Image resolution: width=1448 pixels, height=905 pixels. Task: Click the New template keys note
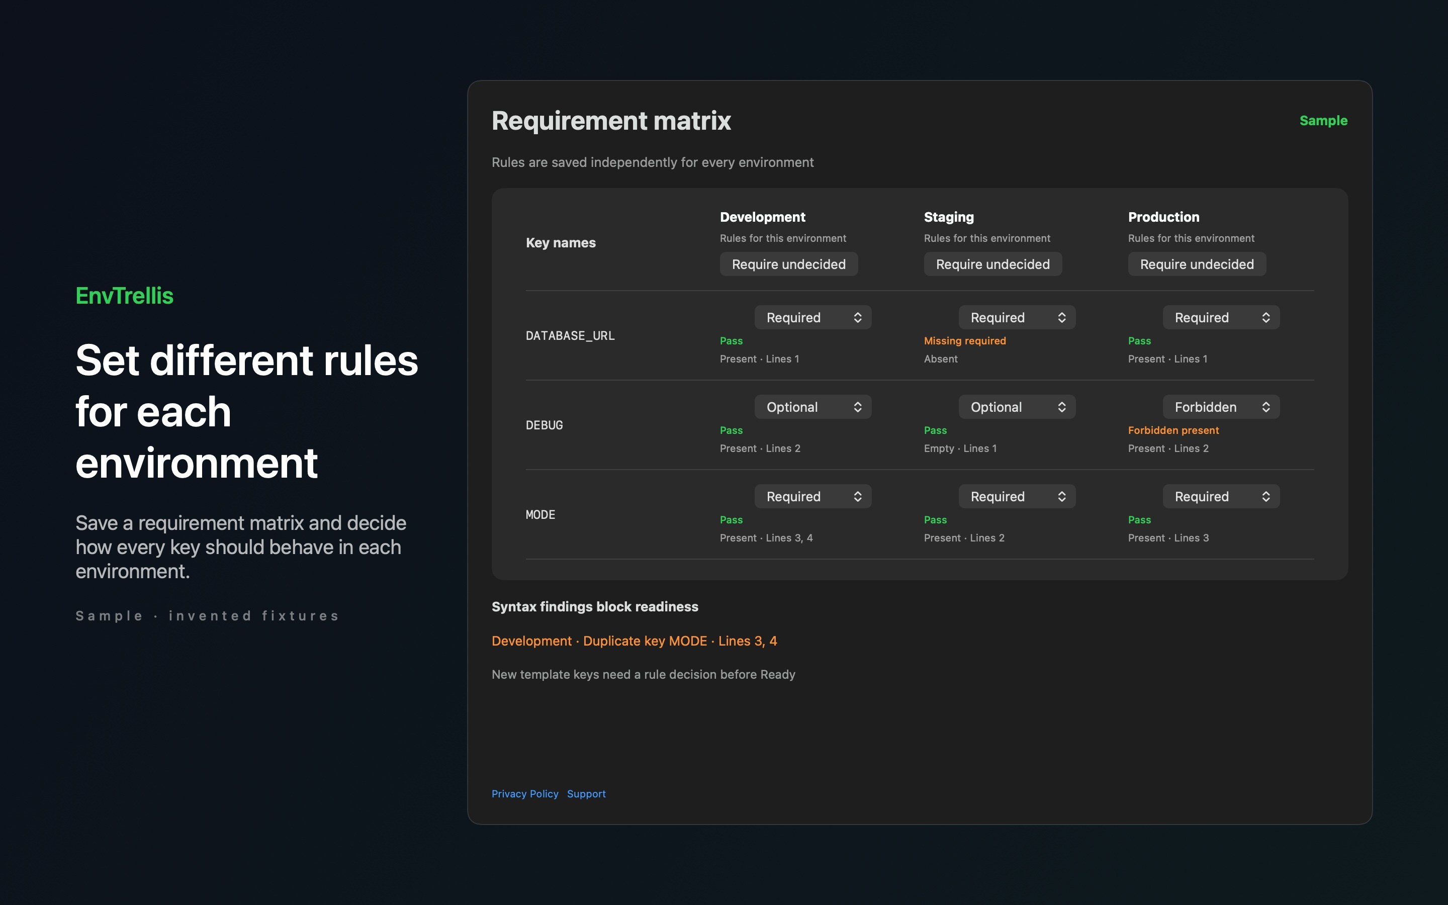(x=643, y=675)
